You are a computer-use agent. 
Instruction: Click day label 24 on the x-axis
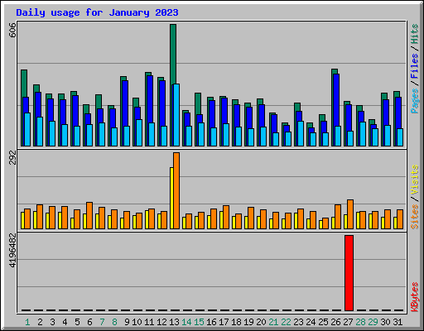click(311, 322)
